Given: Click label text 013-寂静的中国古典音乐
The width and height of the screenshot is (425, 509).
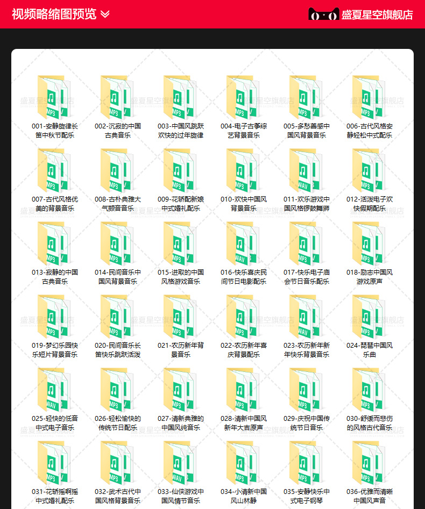Looking at the screenshot, I should 54,277.
